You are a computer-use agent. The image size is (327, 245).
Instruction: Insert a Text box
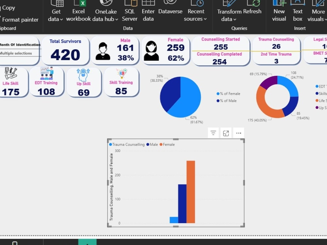coord(298,11)
